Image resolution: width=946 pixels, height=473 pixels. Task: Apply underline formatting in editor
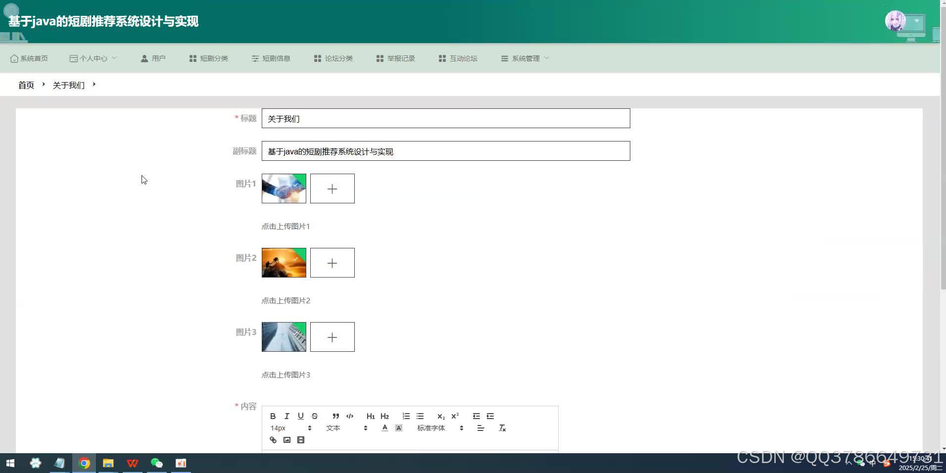pos(300,416)
